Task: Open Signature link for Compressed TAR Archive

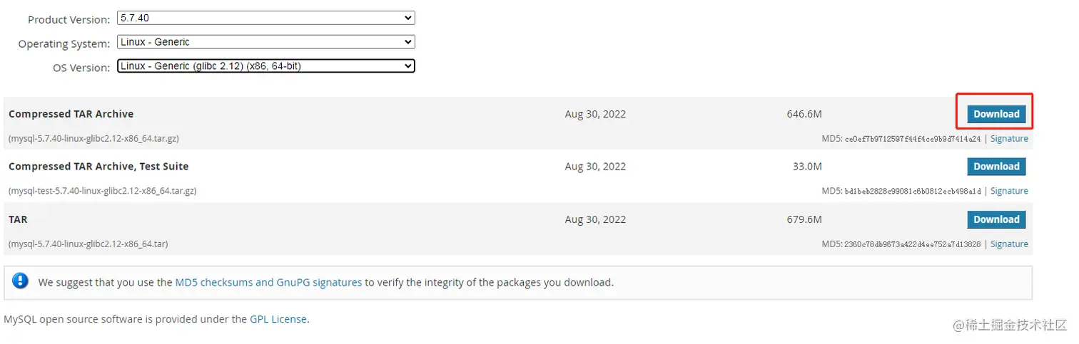Action: point(1009,139)
